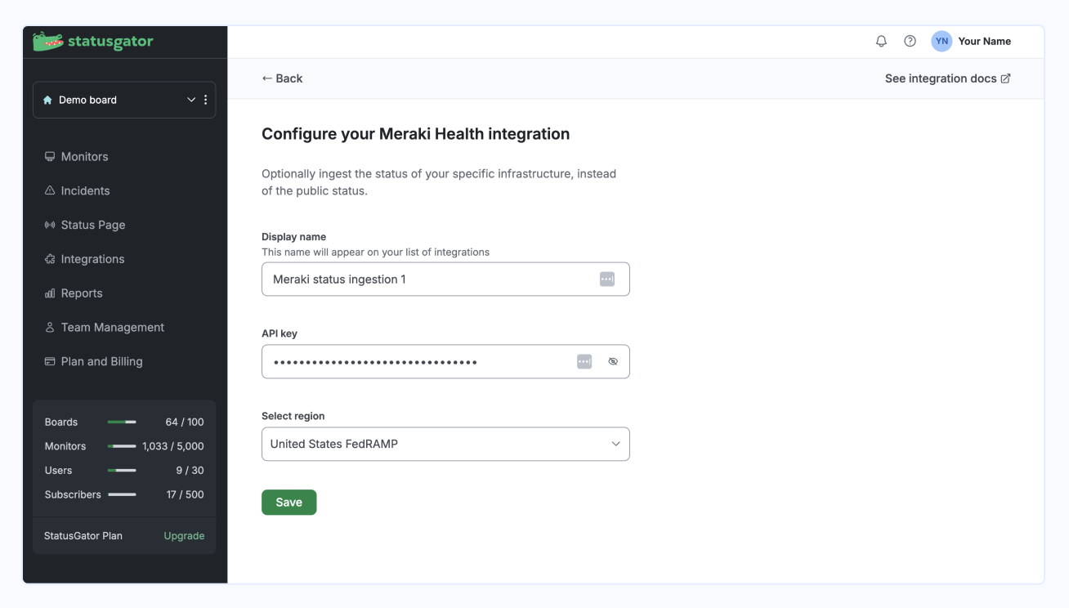This screenshot has width=1069, height=608.
Task: Open the Demo board kebab menu
Action: 206,100
